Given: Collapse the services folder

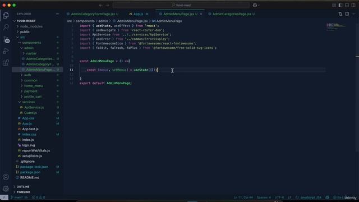Looking at the screenshot, I should point(29,102).
